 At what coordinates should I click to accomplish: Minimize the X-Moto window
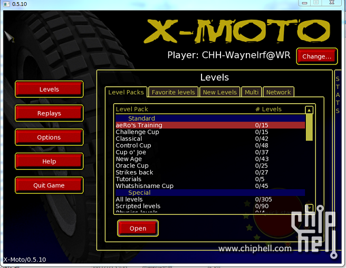[x=304, y=3]
